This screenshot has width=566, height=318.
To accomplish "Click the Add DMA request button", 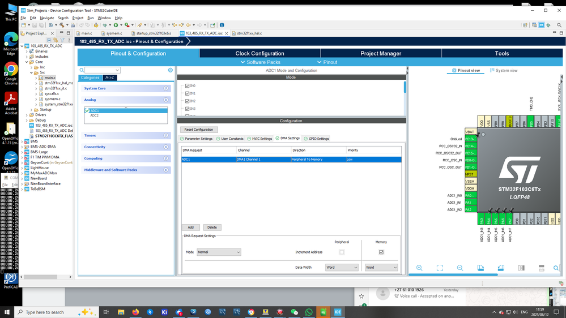I will tap(190, 227).
